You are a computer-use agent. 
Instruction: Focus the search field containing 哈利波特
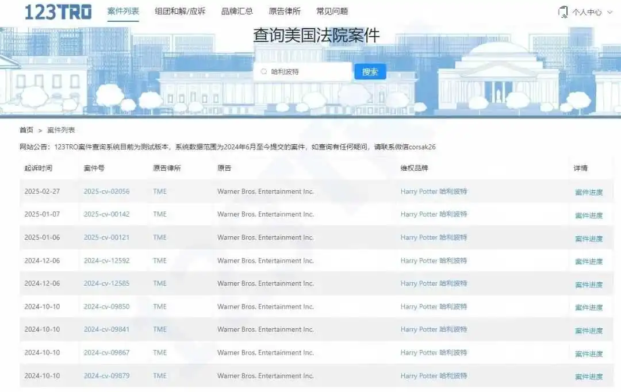click(x=302, y=72)
